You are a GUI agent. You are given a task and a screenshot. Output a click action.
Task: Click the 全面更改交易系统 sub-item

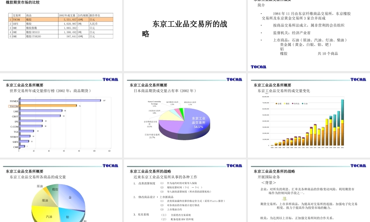pyautogui.click(x=181, y=215)
